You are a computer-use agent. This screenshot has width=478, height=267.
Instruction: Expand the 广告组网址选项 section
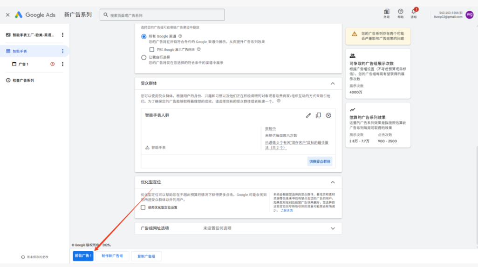333,228
